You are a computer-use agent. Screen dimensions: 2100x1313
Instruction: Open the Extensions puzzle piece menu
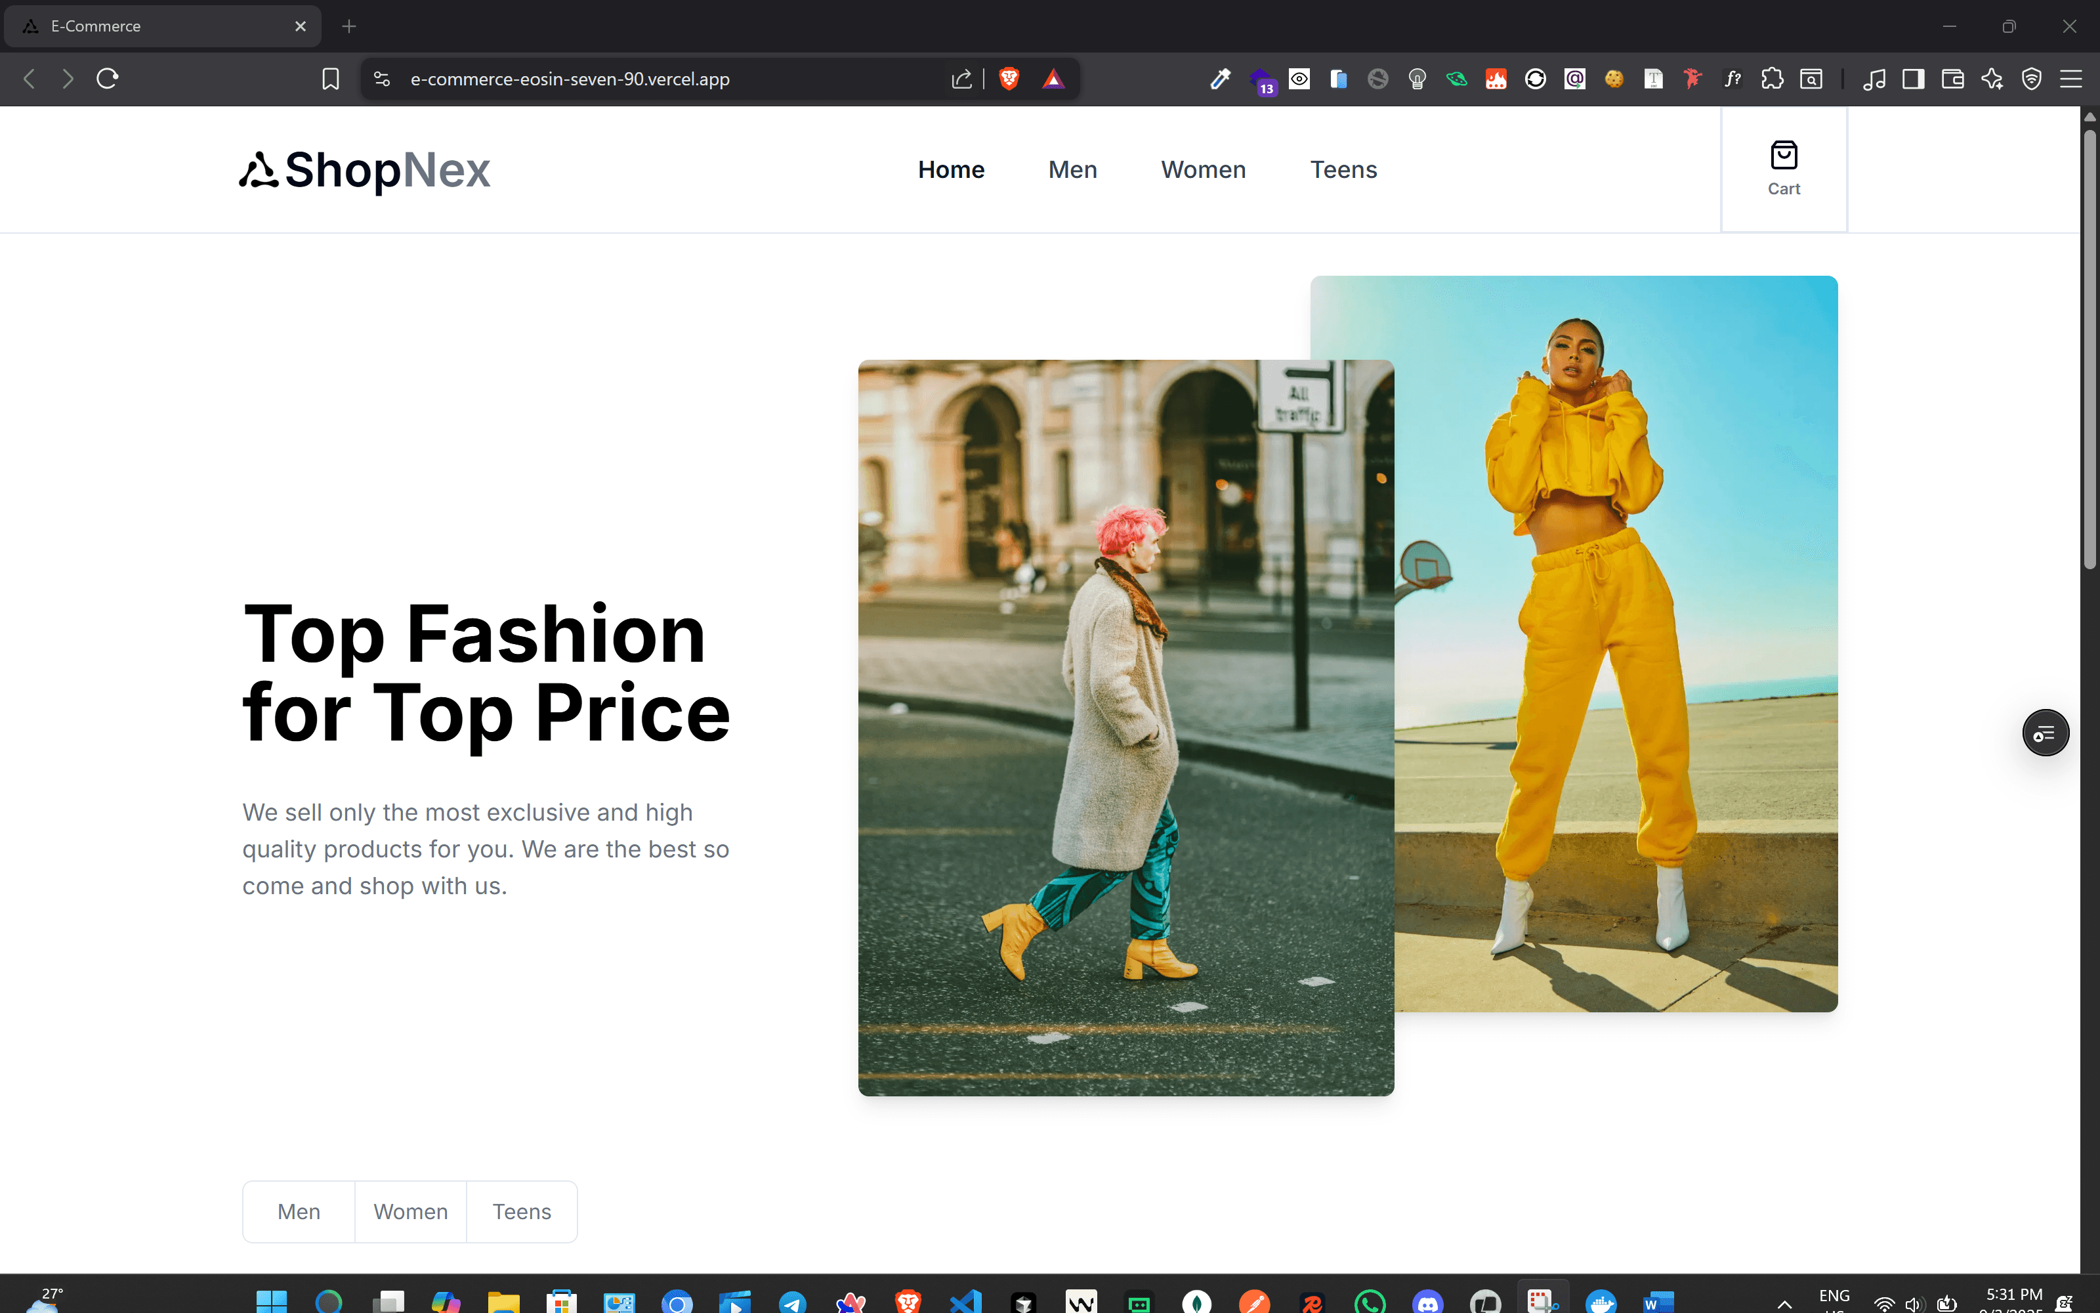click(x=1772, y=79)
